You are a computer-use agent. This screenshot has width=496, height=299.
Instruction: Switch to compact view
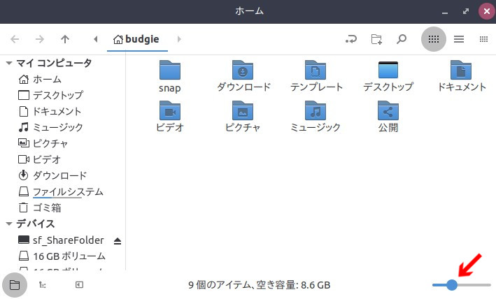[483, 39]
